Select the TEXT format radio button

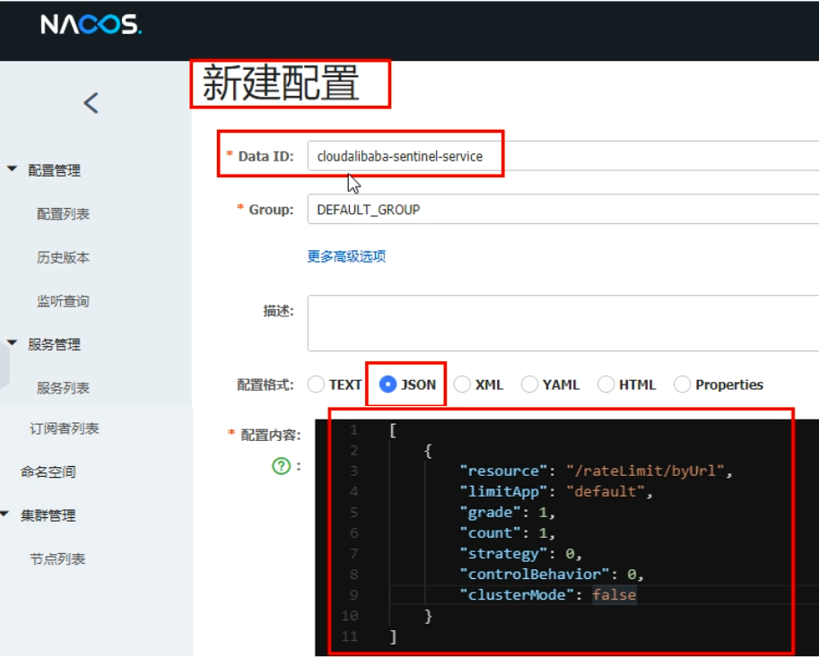click(x=316, y=385)
